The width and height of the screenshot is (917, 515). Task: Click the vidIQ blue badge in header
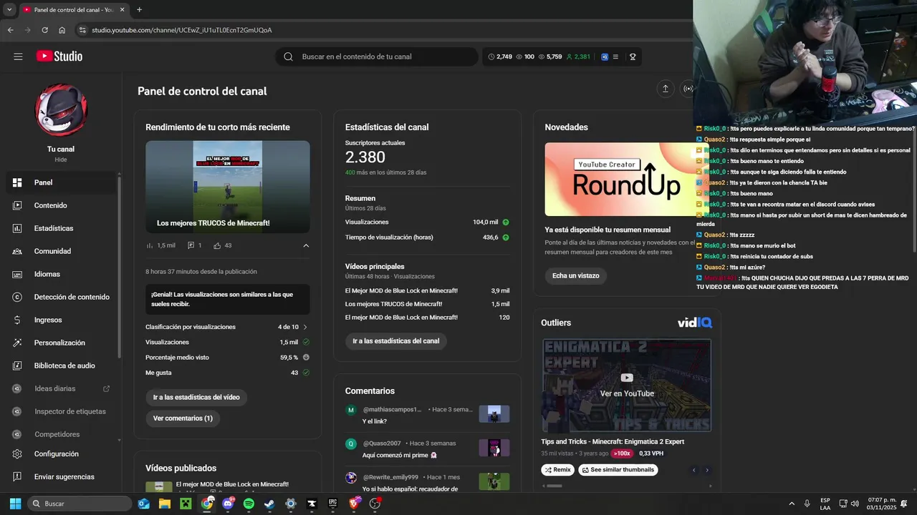[605, 57]
